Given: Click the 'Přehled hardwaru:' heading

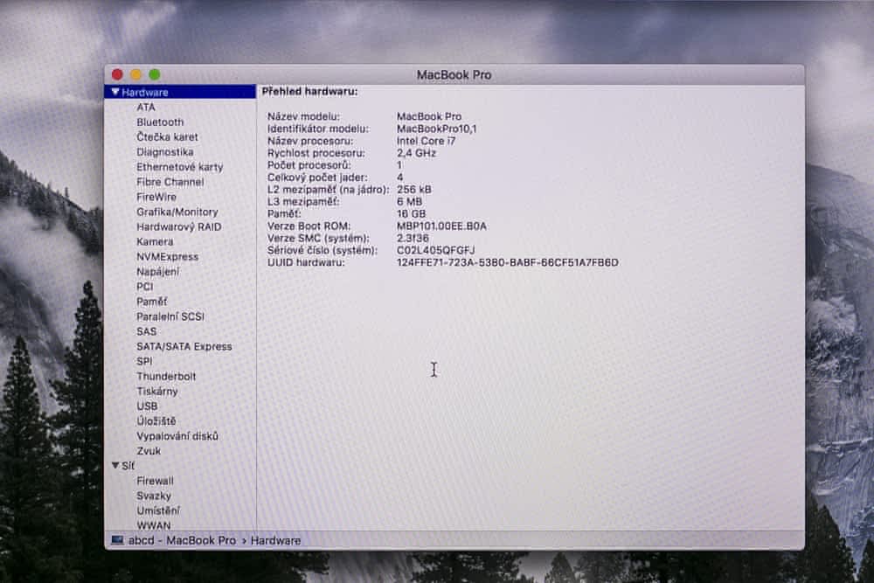Looking at the screenshot, I should pos(310,92).
